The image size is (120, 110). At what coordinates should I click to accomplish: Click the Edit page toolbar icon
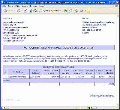tap(82, 11)
